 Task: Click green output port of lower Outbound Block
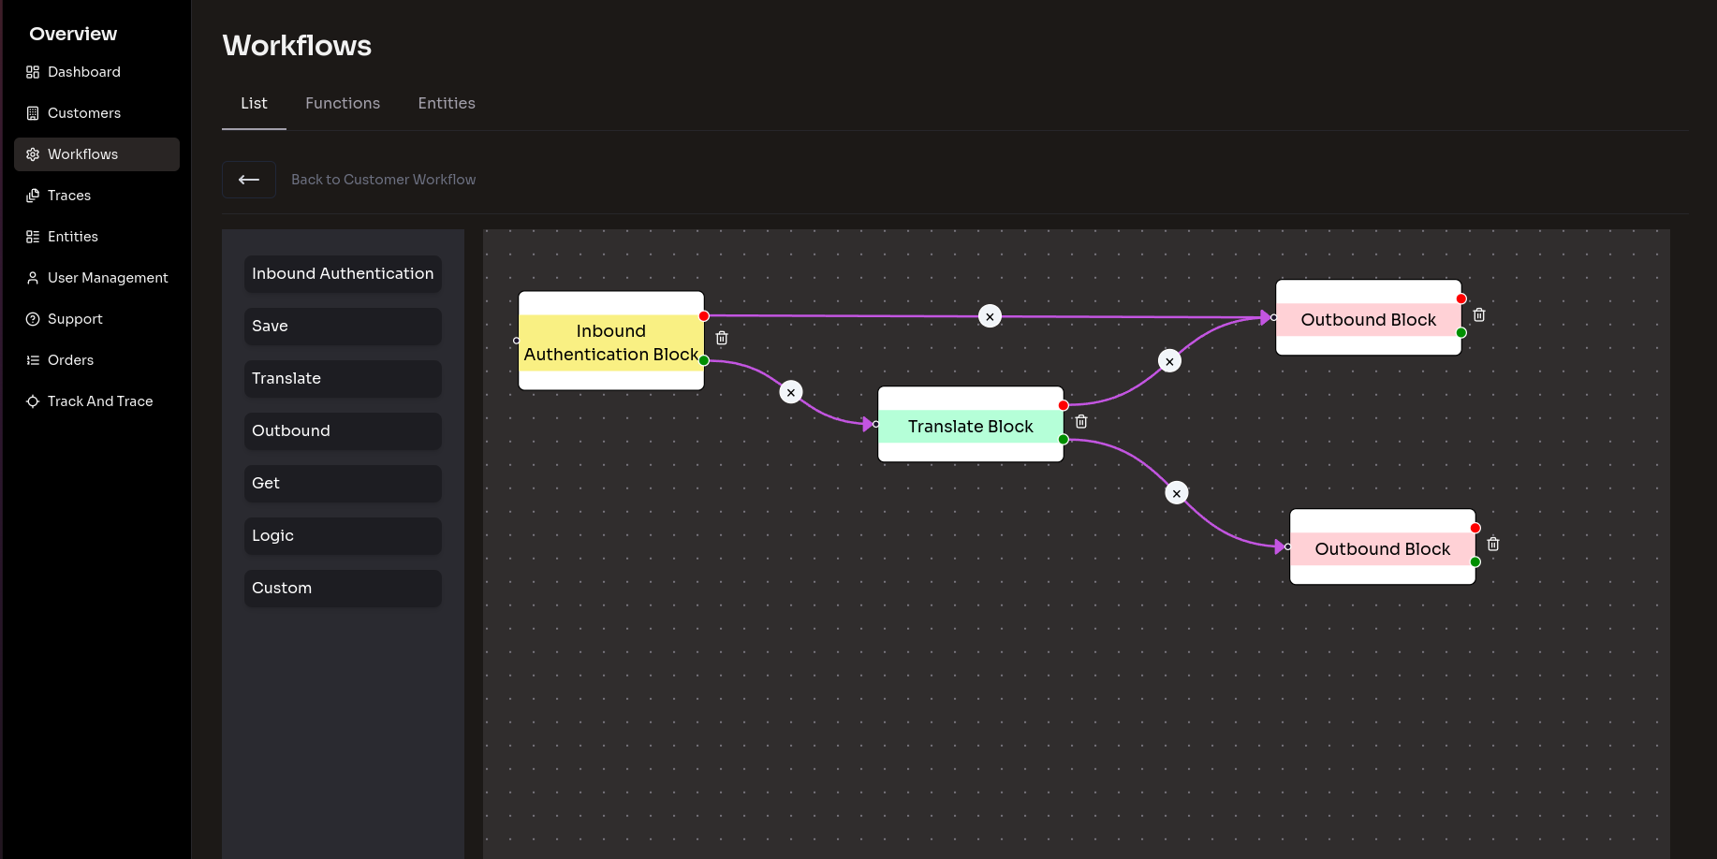[1475, 561]
